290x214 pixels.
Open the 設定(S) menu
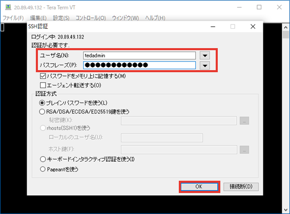[61, 18]
